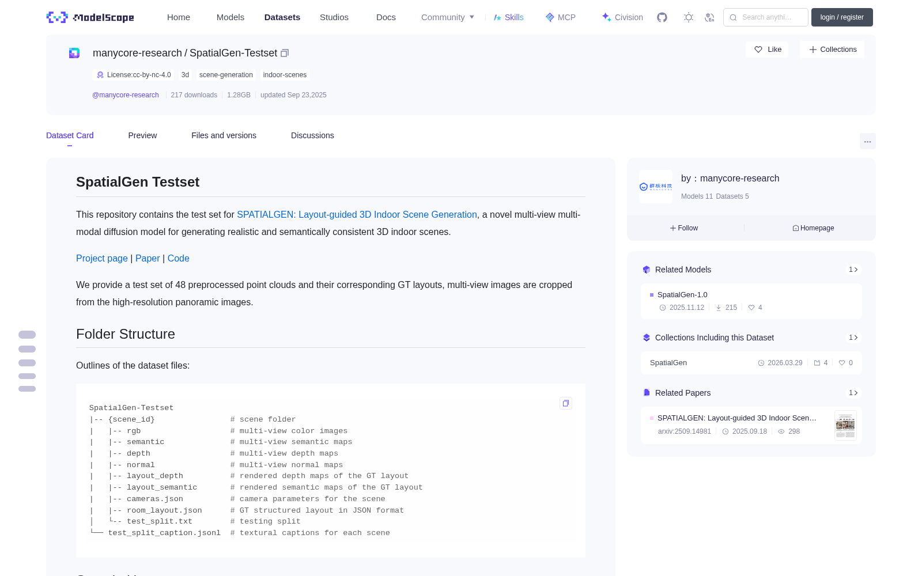Viewport: 922px width, 576px height.
Task: Open the GitHub icon link
Action: (662, 17)
